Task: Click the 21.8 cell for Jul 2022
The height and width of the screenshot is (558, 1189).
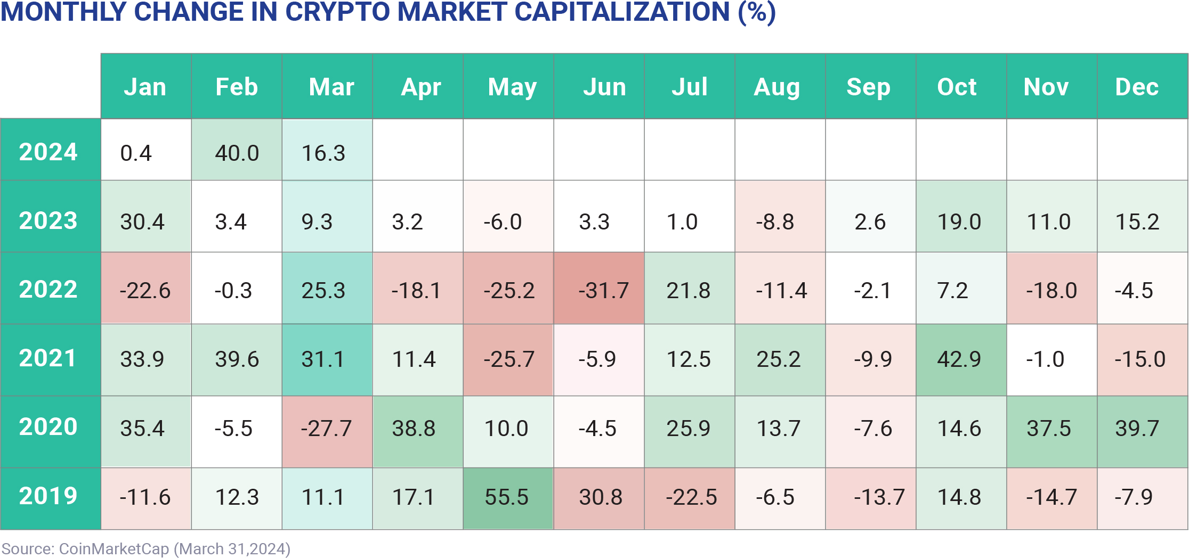Action: (x=689, y=291)
